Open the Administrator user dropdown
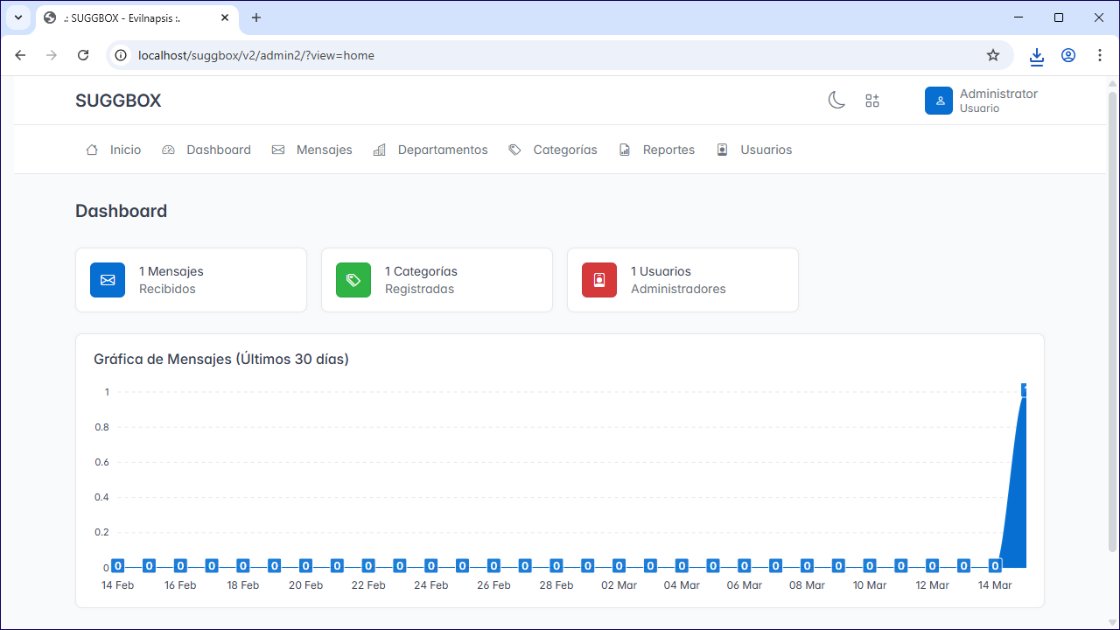1120x630 pixels. [x=981, y=101]
